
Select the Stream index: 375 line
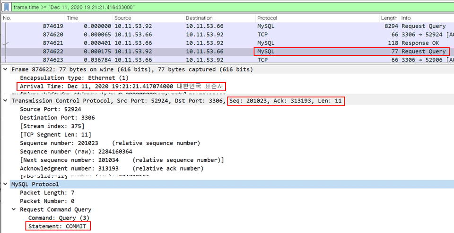[x=52, y=126]
